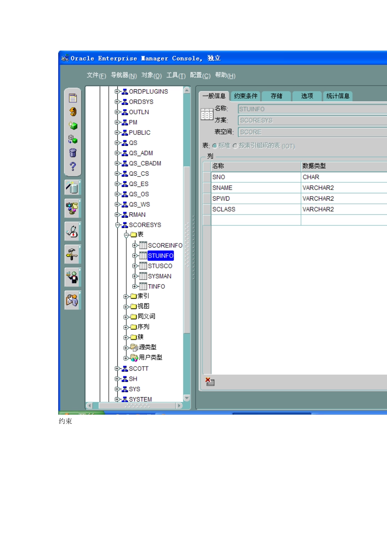Choose the 按索引组织的表 (IOT) radio button

237,146
